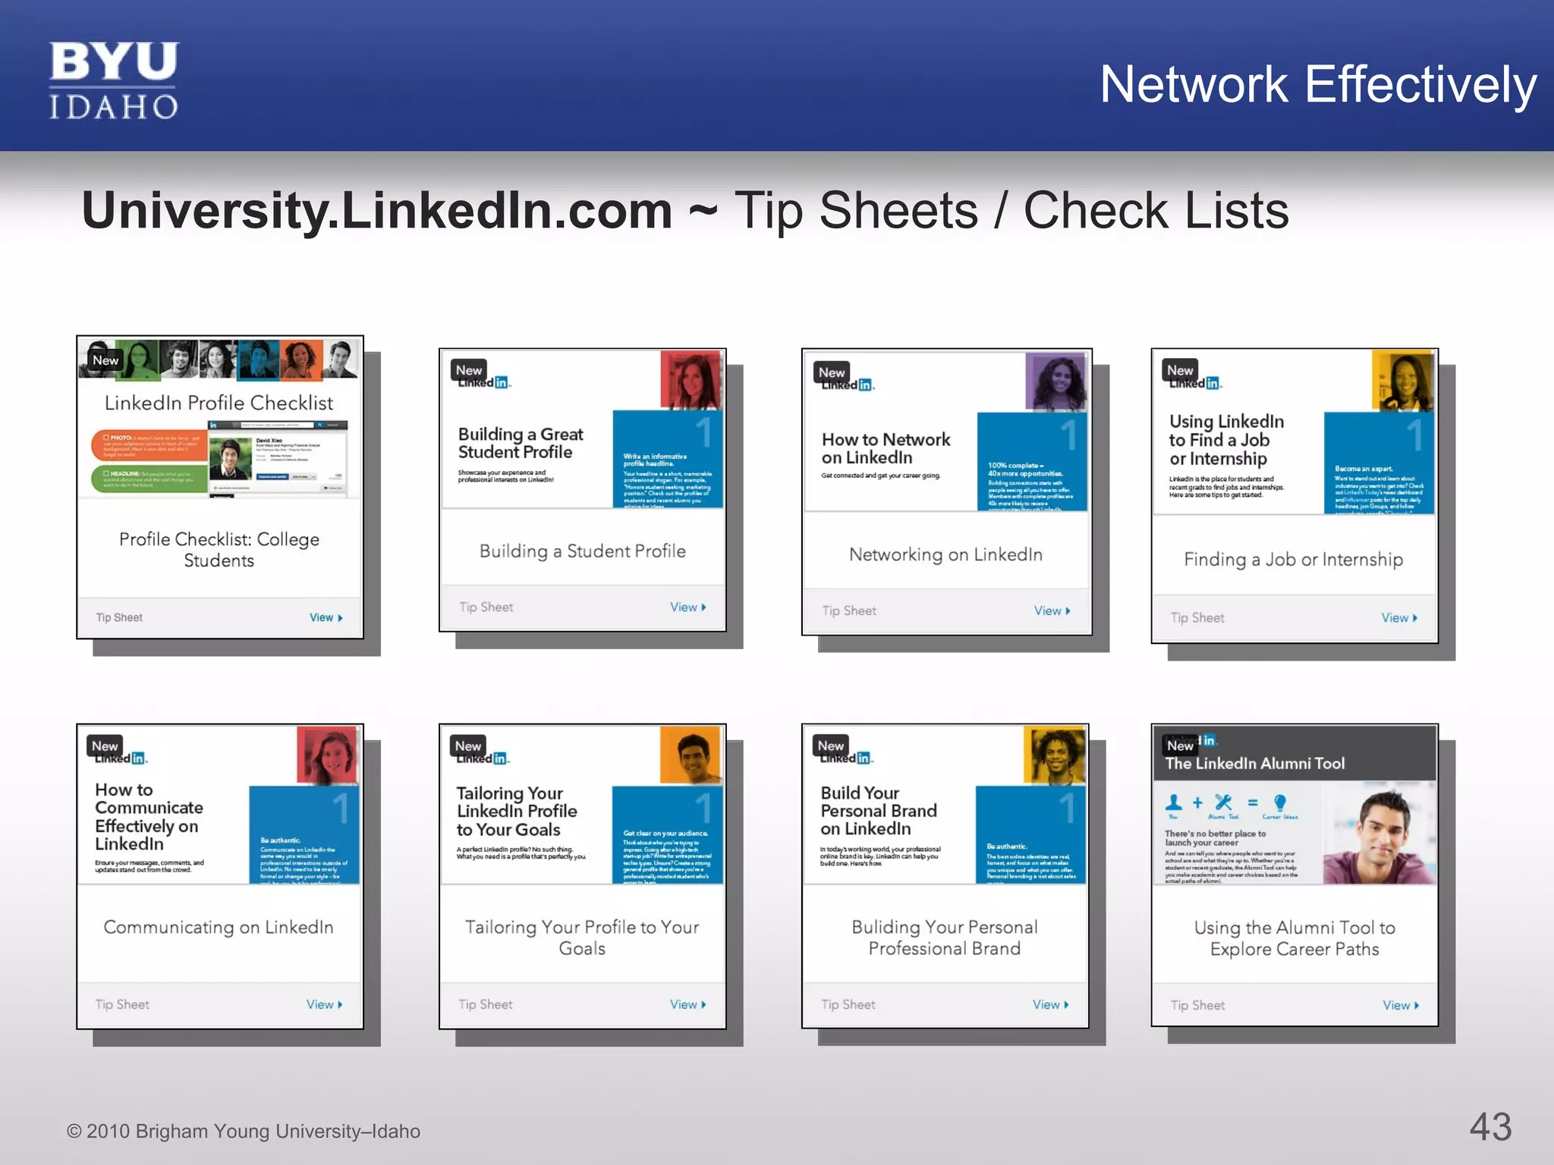The image size is (1554, 1165).
Task: Select Building a Great Student Profile thumbnail
Action: point(583,429)
